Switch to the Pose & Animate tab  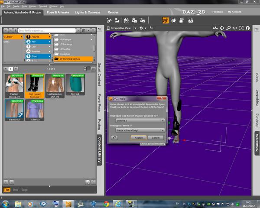tap(58, 13)
